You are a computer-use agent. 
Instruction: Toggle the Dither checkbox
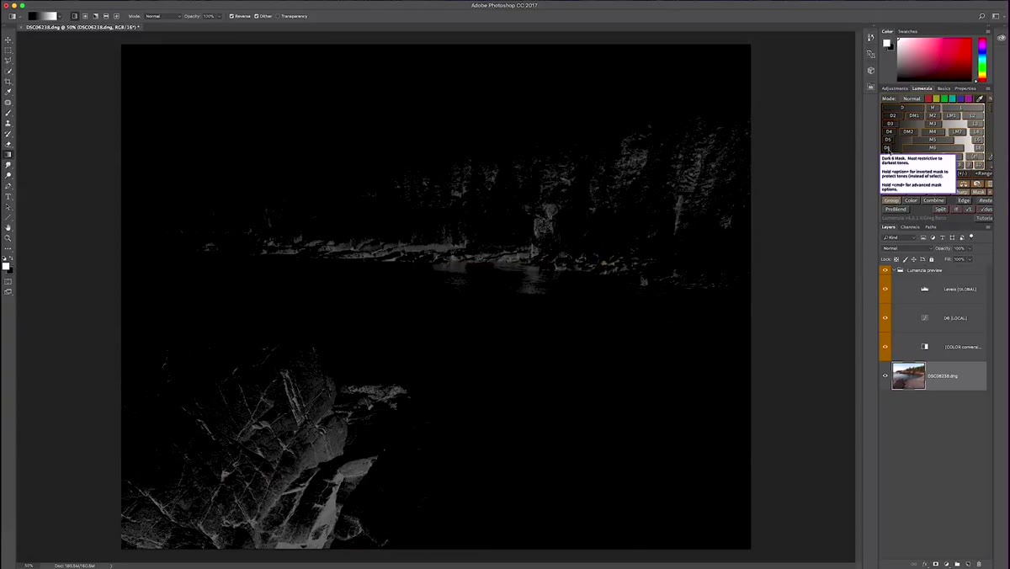[256, 16]
